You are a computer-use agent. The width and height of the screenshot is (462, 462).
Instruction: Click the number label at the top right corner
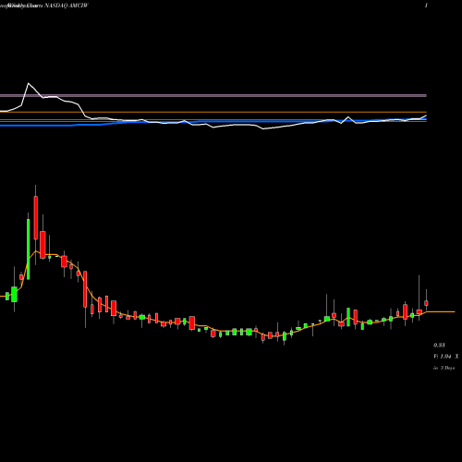coord(426,6)
